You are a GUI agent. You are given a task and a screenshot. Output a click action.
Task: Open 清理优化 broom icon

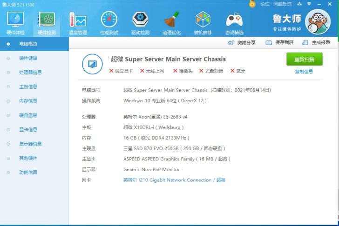[x=171, y=21]
